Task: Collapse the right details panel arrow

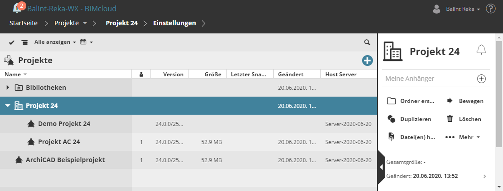Action: (381, 167)
